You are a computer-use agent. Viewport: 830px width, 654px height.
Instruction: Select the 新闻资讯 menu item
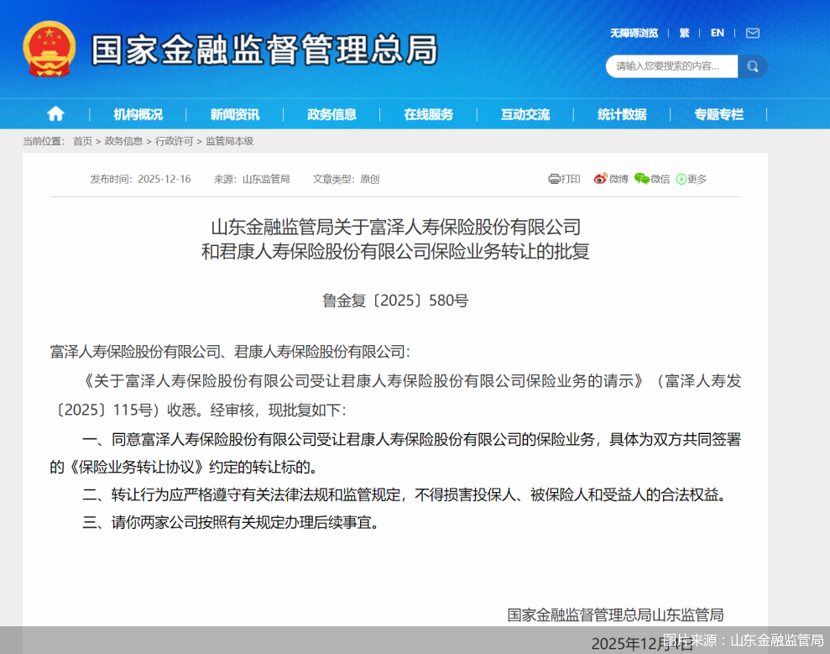tap(234, 113)
